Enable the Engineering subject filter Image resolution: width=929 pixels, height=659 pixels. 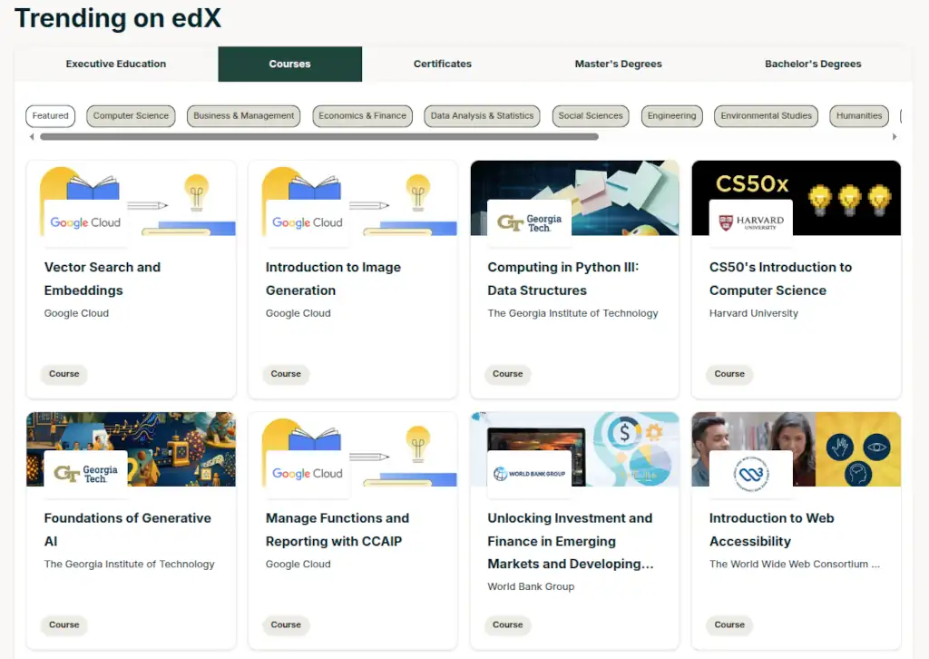pos(671,115)
